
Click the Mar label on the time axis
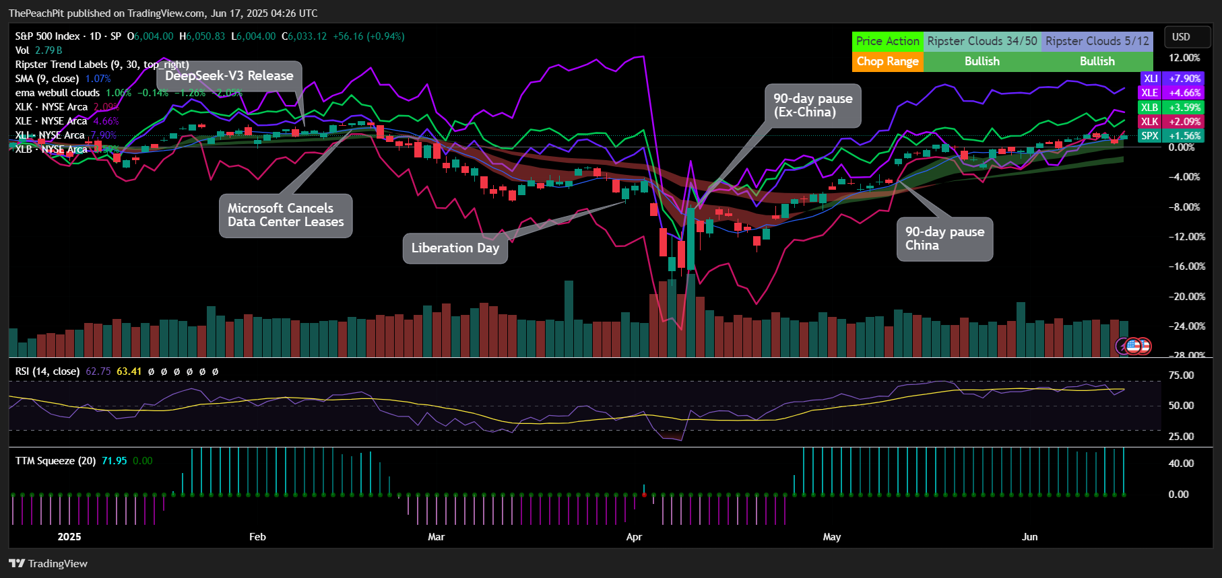coord(436,537)
